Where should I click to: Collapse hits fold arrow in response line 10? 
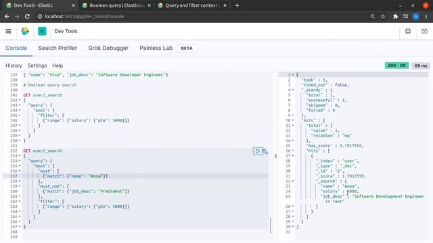(293, 120)
